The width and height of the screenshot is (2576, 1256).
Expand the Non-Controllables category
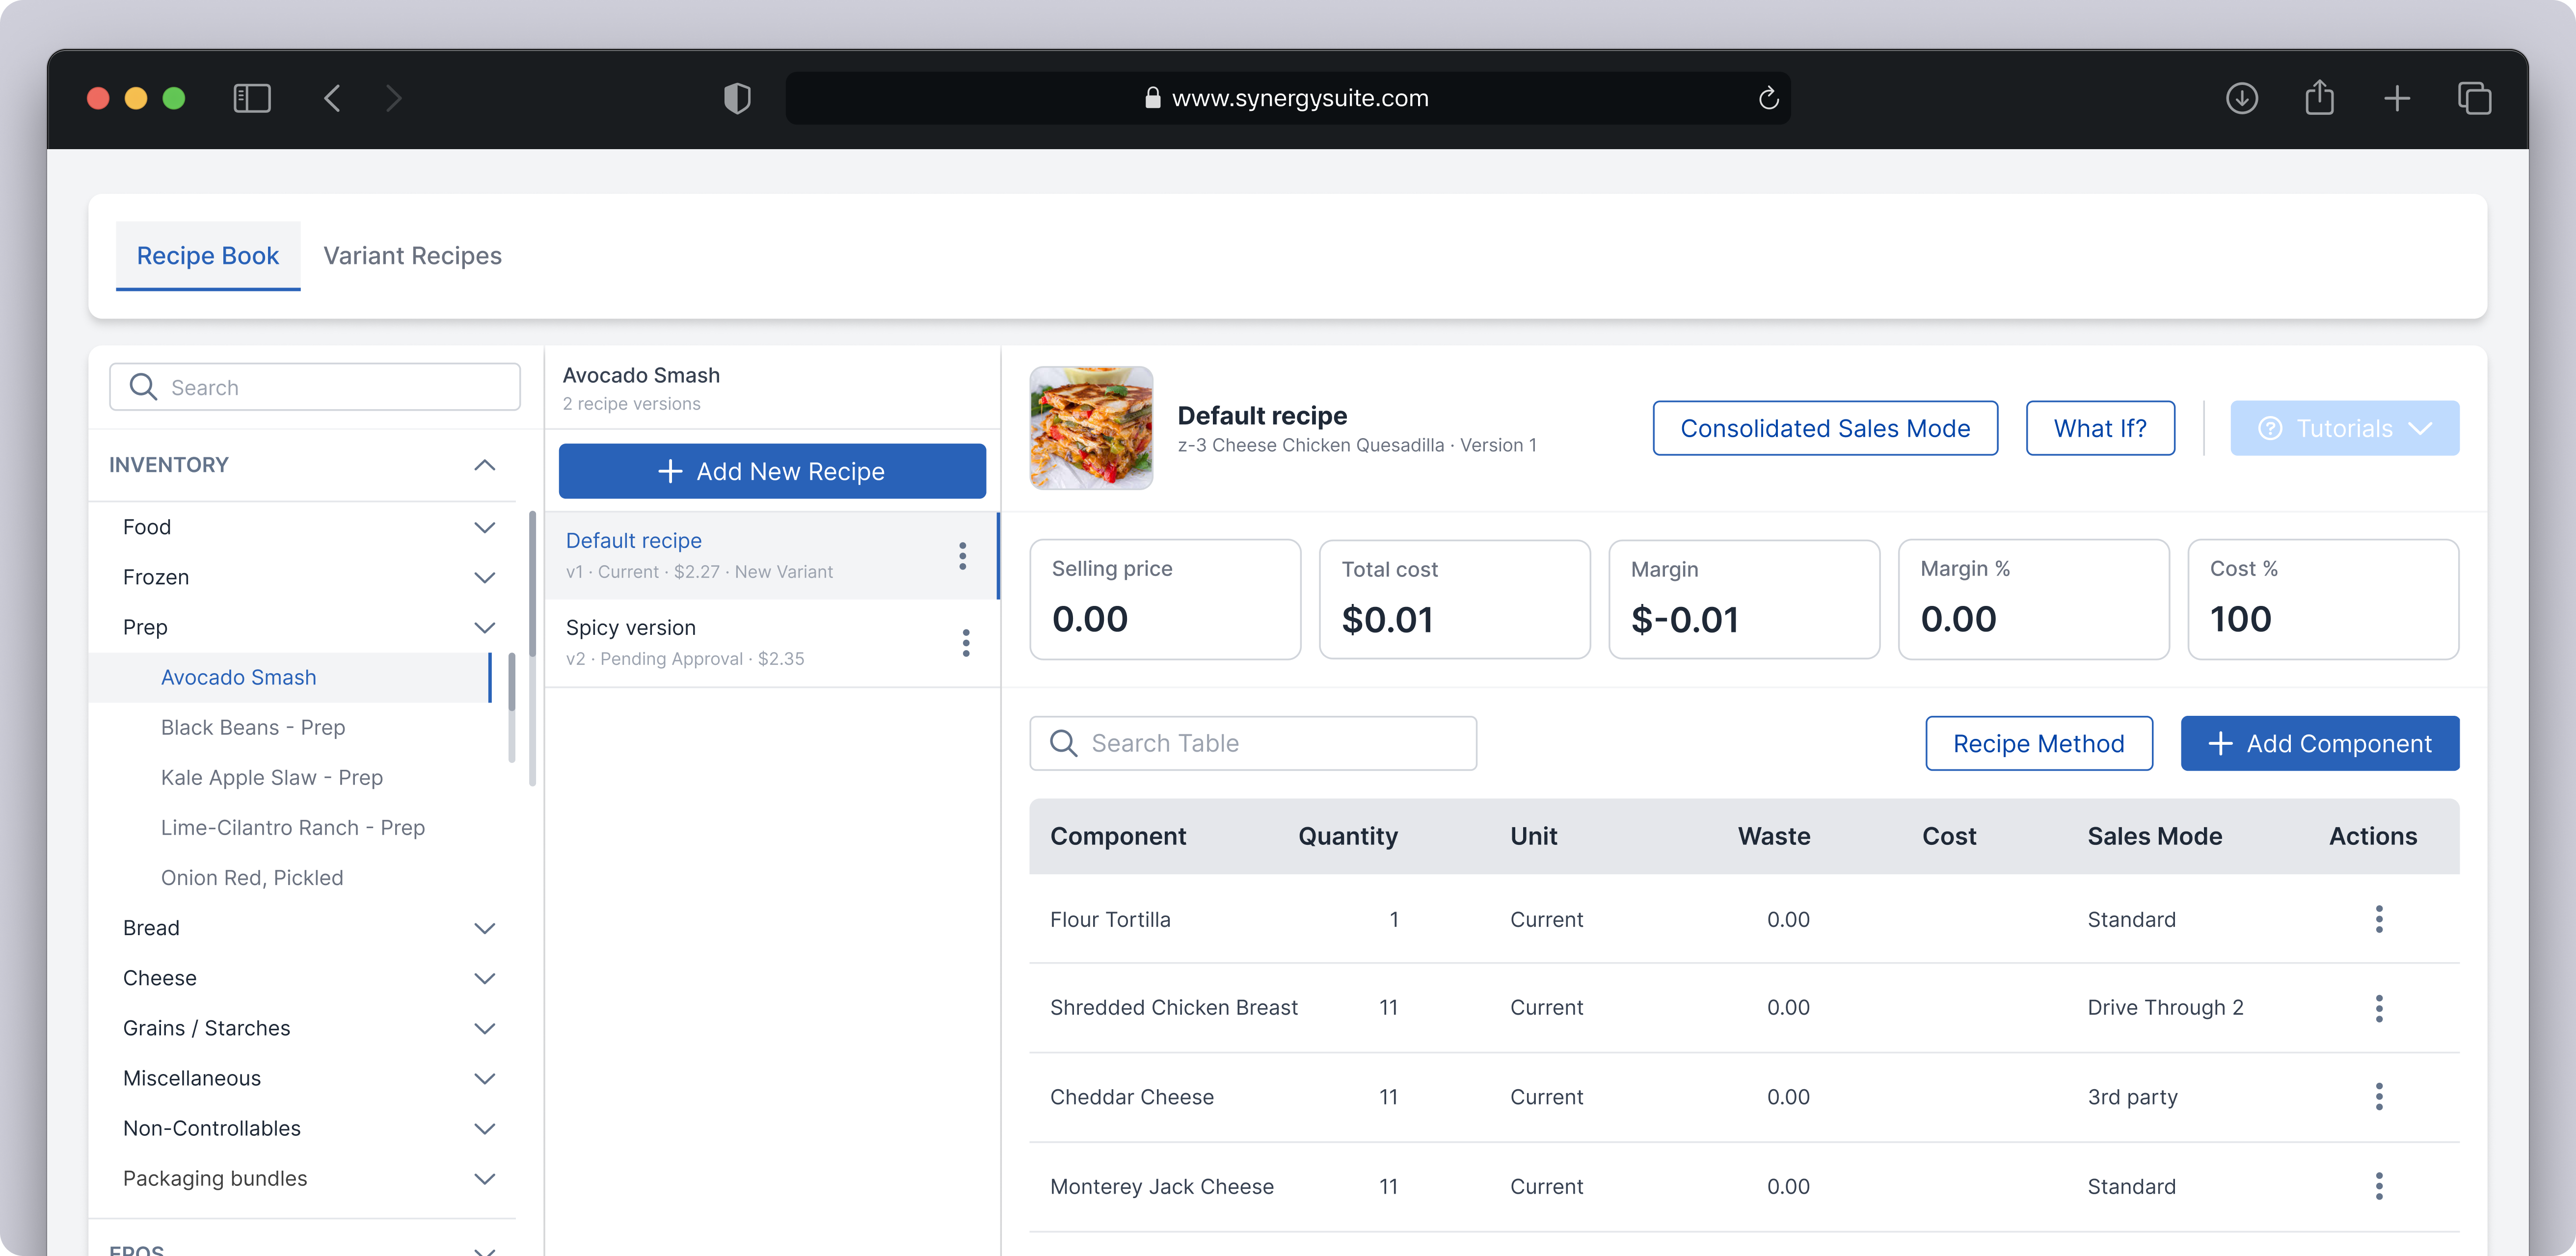pos(484,1128)
